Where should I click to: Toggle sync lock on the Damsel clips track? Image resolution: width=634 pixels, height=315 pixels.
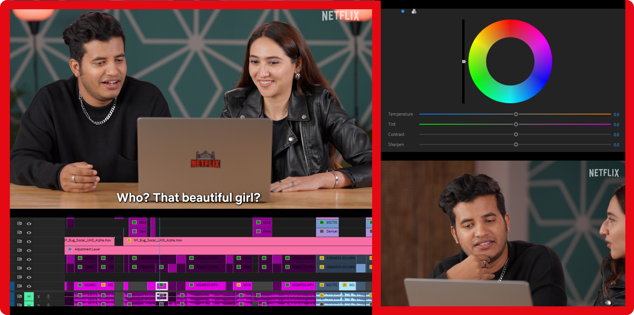click(x=19, y=232)
